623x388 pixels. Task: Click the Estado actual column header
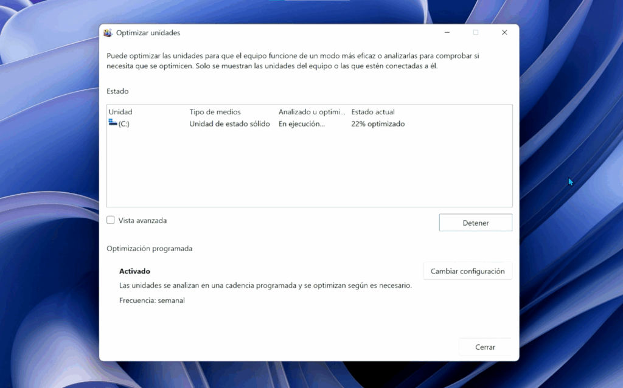[373, 112]
